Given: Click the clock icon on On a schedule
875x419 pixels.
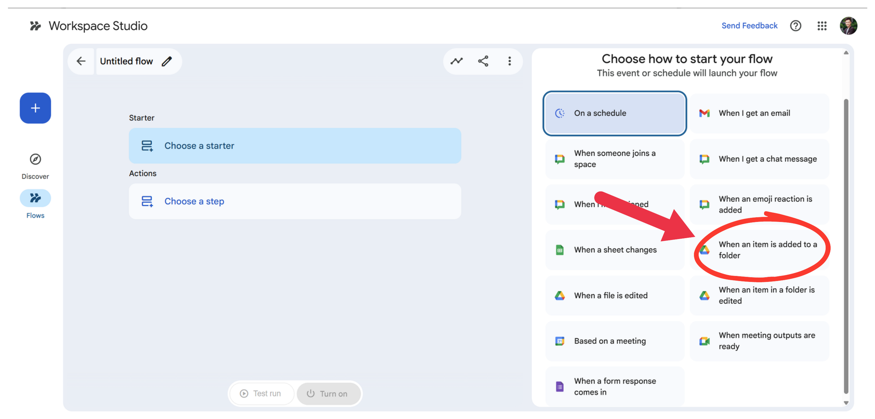Looking at the screenshot, I should 560,113.
